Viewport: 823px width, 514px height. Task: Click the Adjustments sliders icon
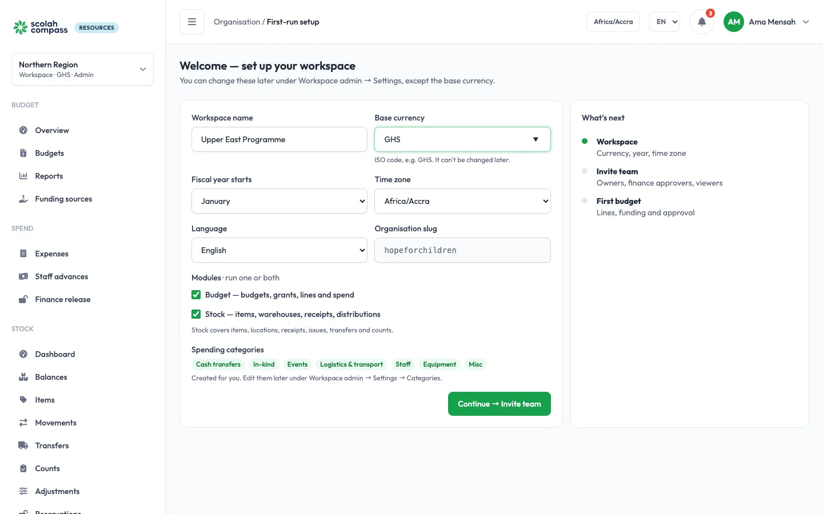(23, 491)
